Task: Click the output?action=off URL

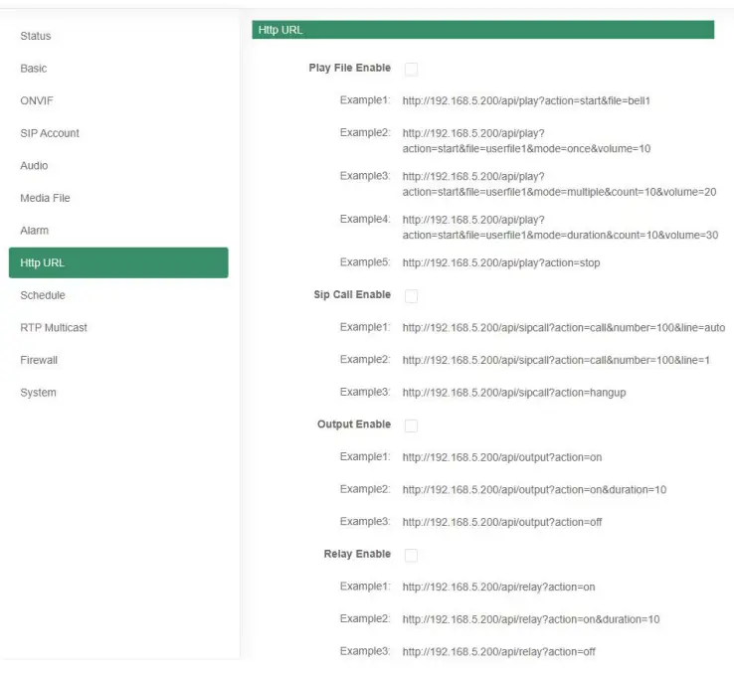Action: click(502, 522)
